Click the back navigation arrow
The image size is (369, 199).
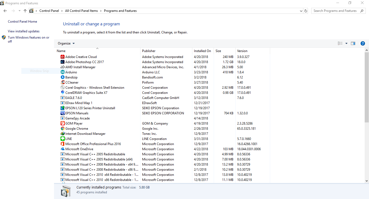[x=5, y=11]
